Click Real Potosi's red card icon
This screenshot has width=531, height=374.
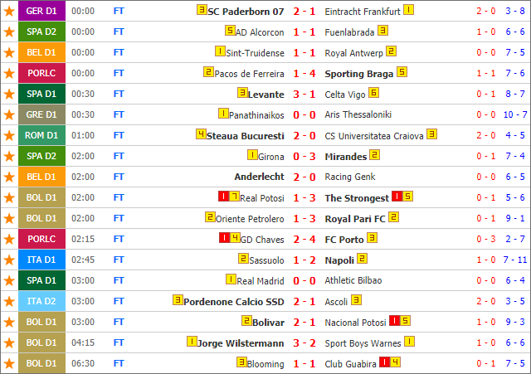(x=223, y=197)
